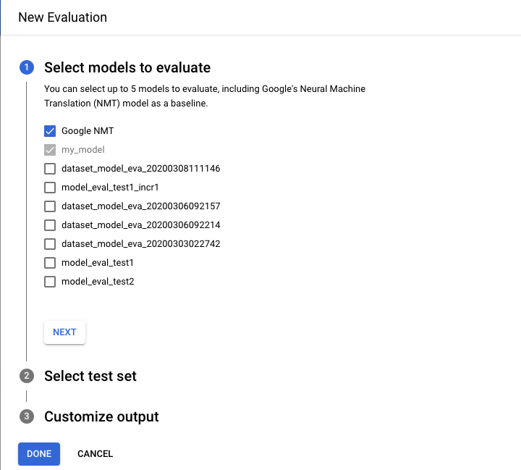Click Select models to evaluate heading
The height and width of the screenshot is (470, 521).
pos(127,68)
